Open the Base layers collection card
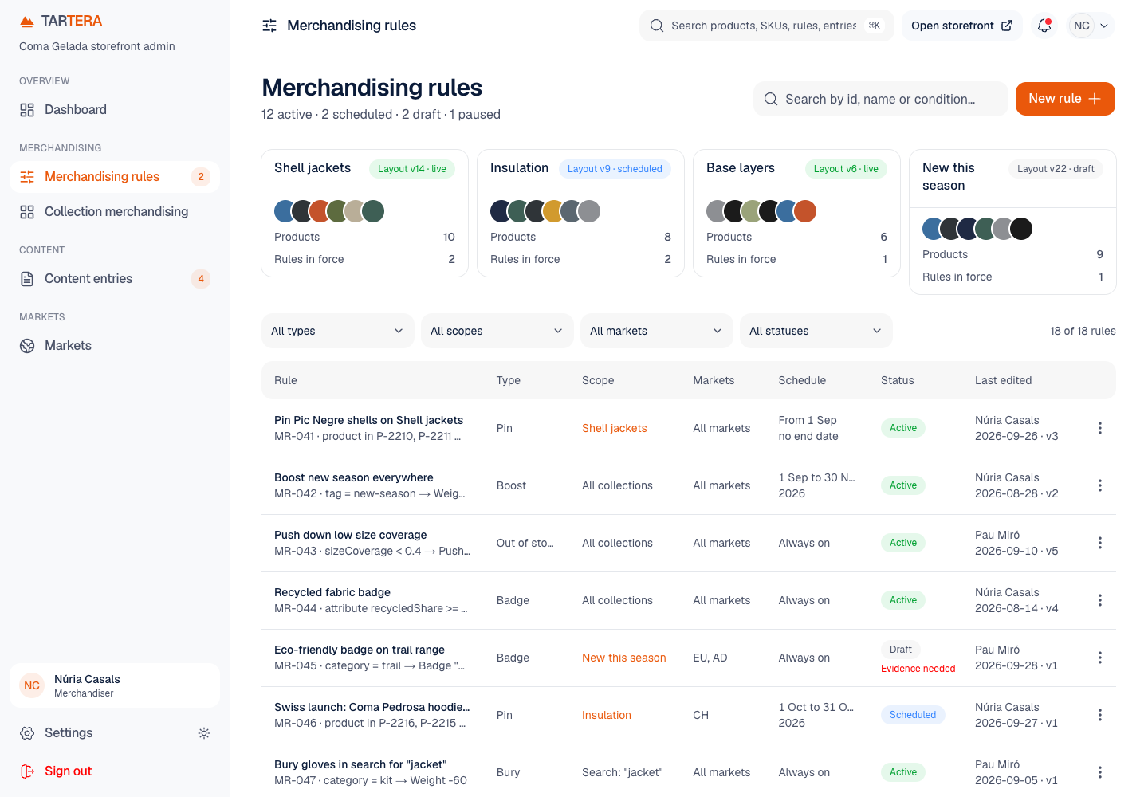 797,214
